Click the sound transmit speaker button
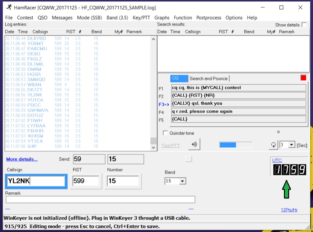The width and height of the screenshot is (313, 232). click(194, 145)
